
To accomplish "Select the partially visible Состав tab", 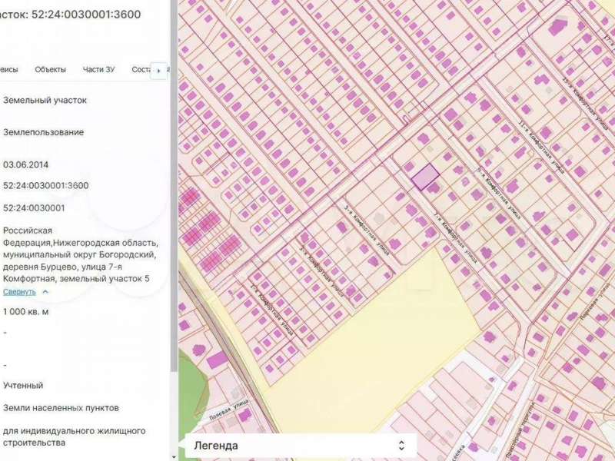I will point(141,70).
